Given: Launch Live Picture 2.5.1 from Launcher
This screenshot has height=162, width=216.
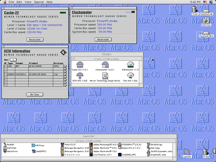Looking at the screenshot, I should [x=101, y=155].
